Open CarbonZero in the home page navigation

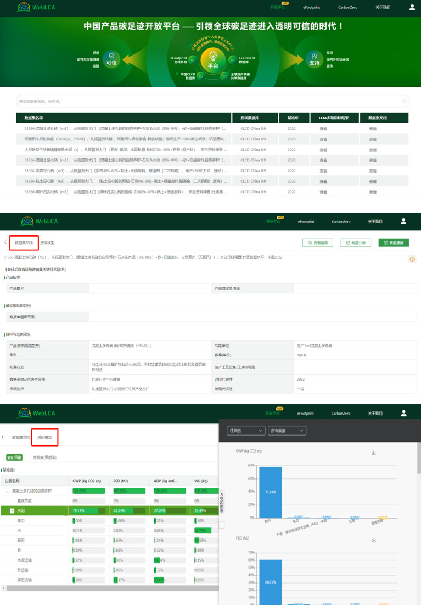[x=347, y=7]
